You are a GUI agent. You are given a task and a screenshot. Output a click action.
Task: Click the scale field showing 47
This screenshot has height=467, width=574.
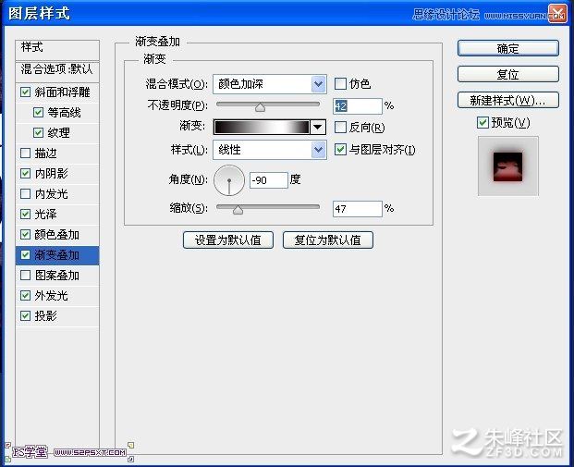tap(358, 209)
